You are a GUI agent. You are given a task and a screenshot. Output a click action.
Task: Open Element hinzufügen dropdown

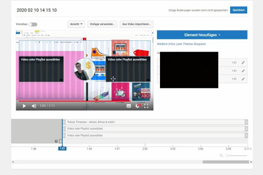click(x=202, y=35)
